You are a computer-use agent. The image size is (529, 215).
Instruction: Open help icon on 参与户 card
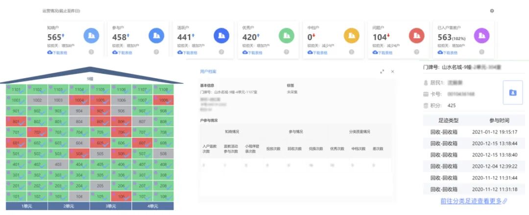(156, 52)
